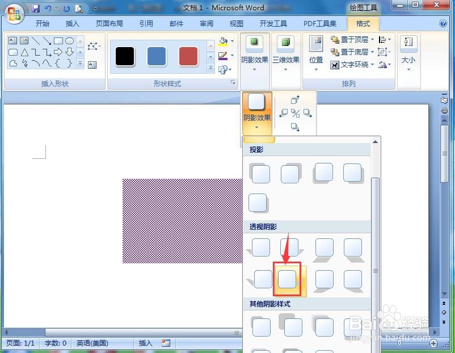Open the 邮件 tab

176,23
